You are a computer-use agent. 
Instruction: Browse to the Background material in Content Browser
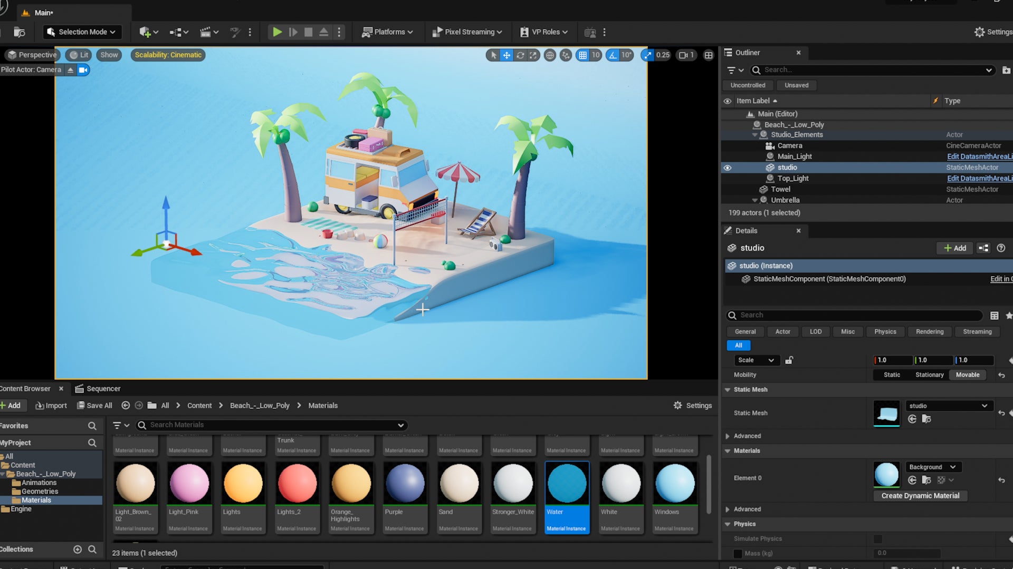[x=926, y=480]
